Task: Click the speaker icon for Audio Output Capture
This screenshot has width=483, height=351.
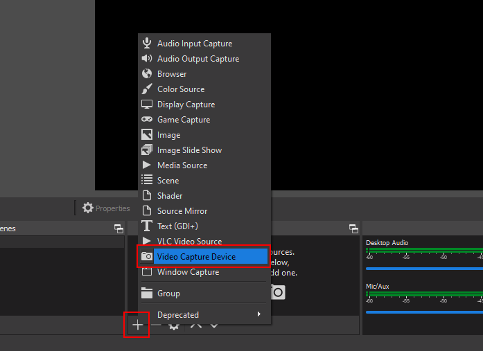Action: click(x=147, y=58)
